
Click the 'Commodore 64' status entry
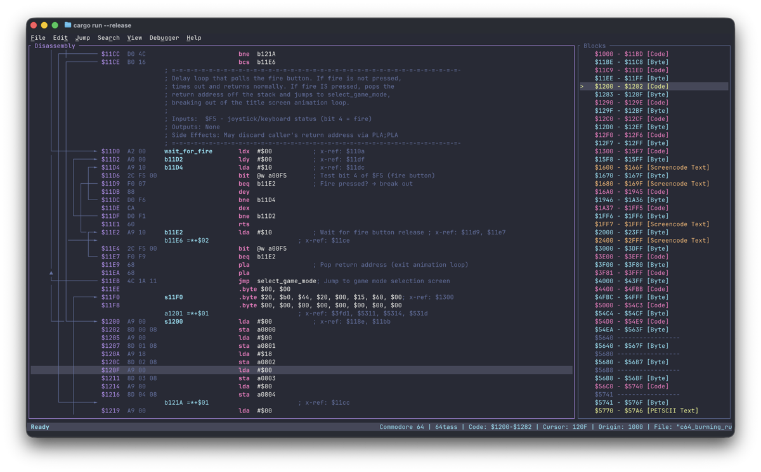click(x=401, y=427)
